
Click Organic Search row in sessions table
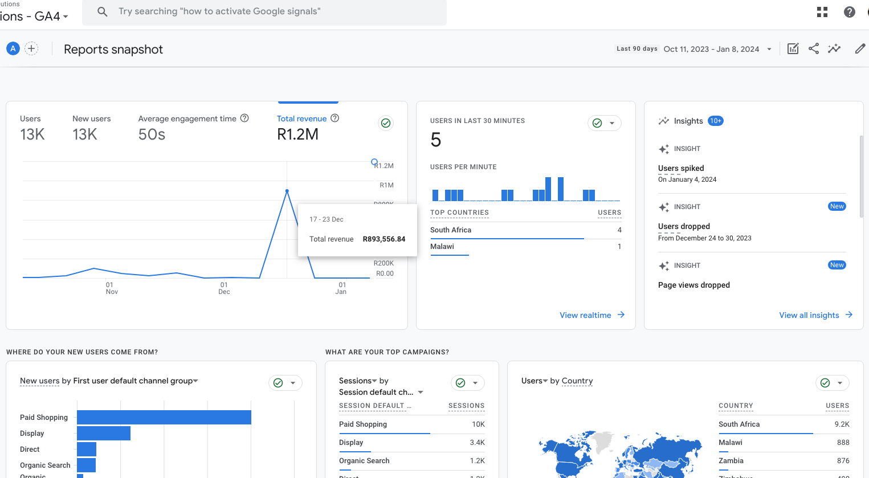[411, 461]
